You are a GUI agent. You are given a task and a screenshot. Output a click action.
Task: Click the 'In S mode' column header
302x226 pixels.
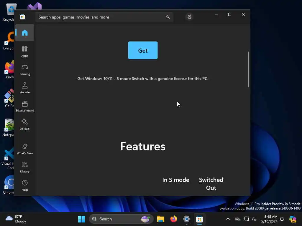click(176, 180)
